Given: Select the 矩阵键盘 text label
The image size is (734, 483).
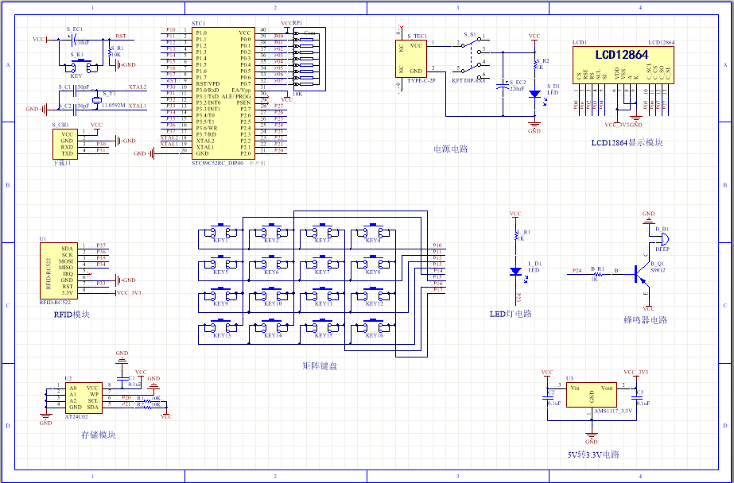Looking at the screenshot, I should click(319, 366).
